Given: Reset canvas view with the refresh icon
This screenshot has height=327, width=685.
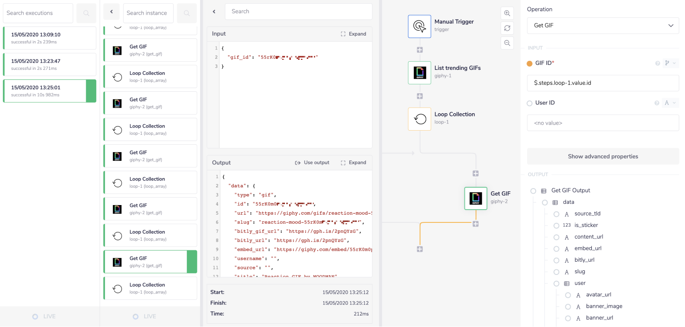Looking at the screenshot, I should tap(507, 28).
